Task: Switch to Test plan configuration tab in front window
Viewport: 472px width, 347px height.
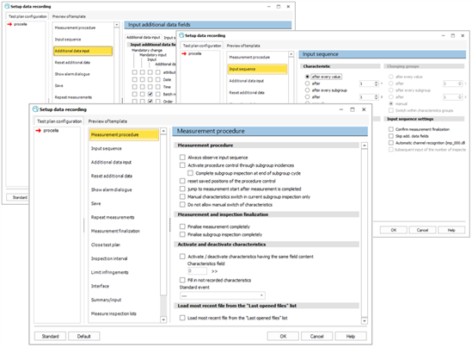Action: pyautogui.click(x=59, y=121)
